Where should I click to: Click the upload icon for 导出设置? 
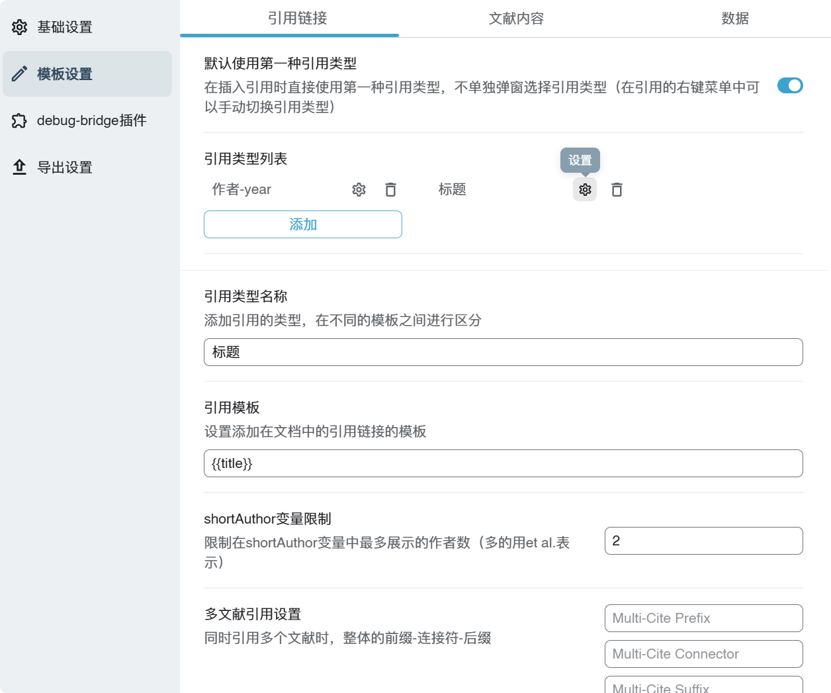pos(20,167)
